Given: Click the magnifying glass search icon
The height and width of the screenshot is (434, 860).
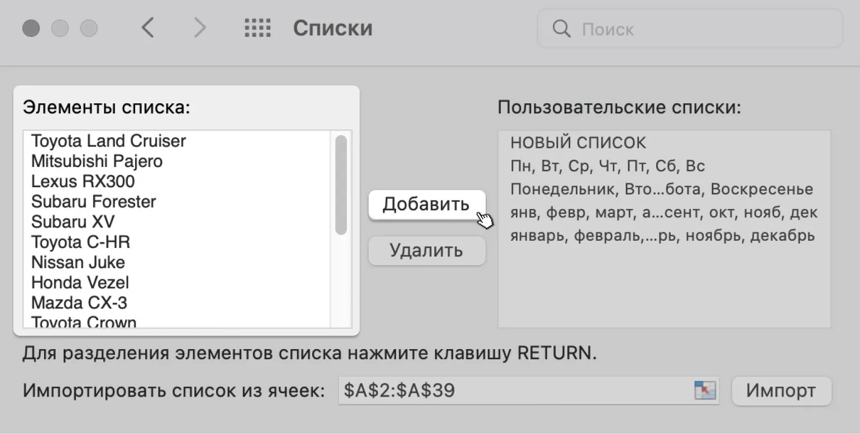Looking at the screenshot, I should (x=561, y=28).
